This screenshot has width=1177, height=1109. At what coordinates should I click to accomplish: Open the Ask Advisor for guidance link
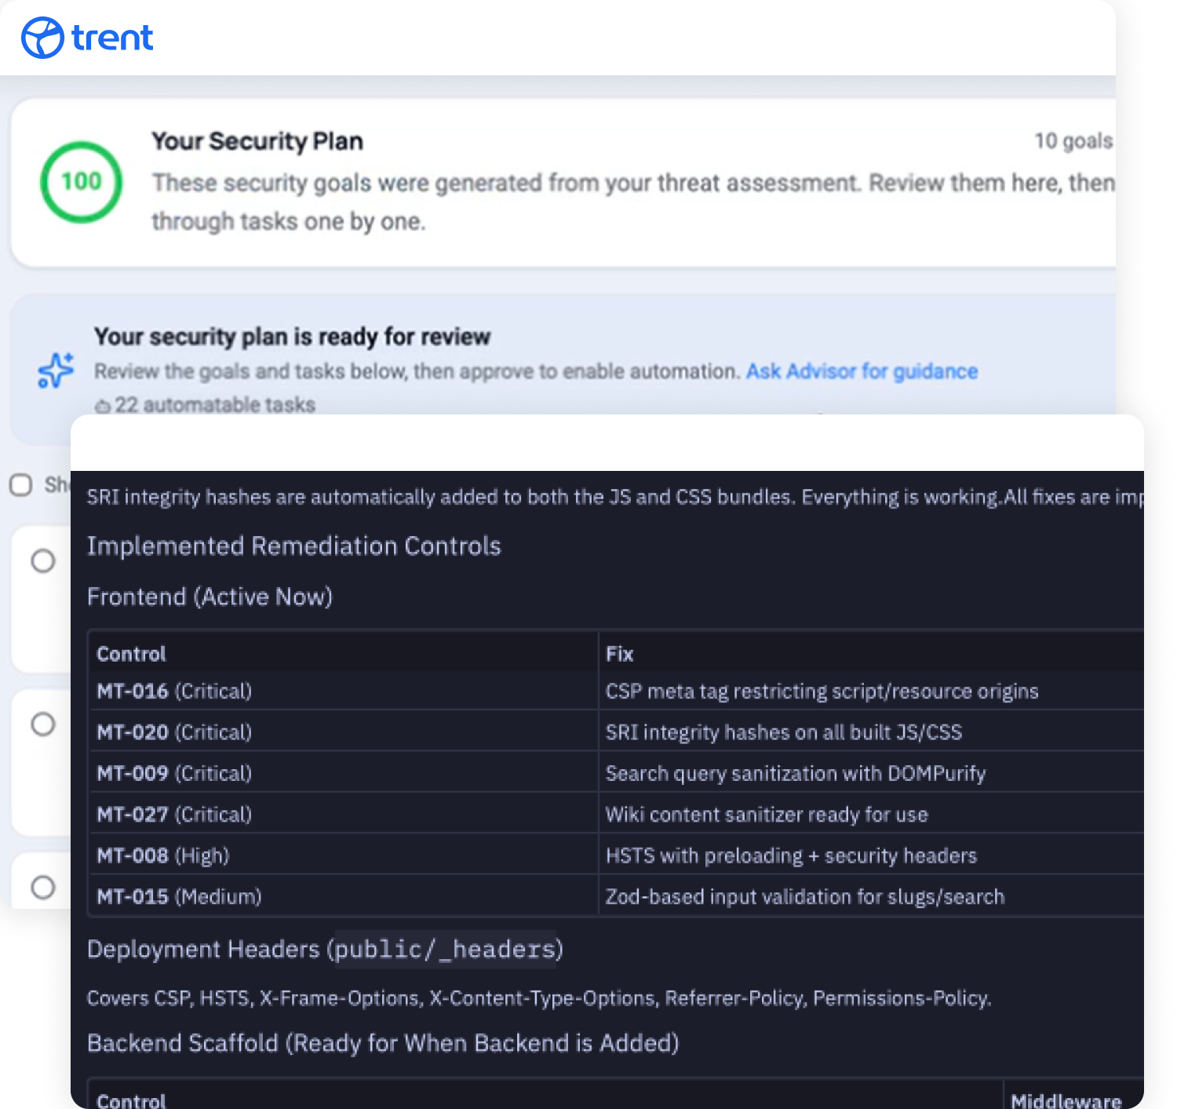[861, 371]
